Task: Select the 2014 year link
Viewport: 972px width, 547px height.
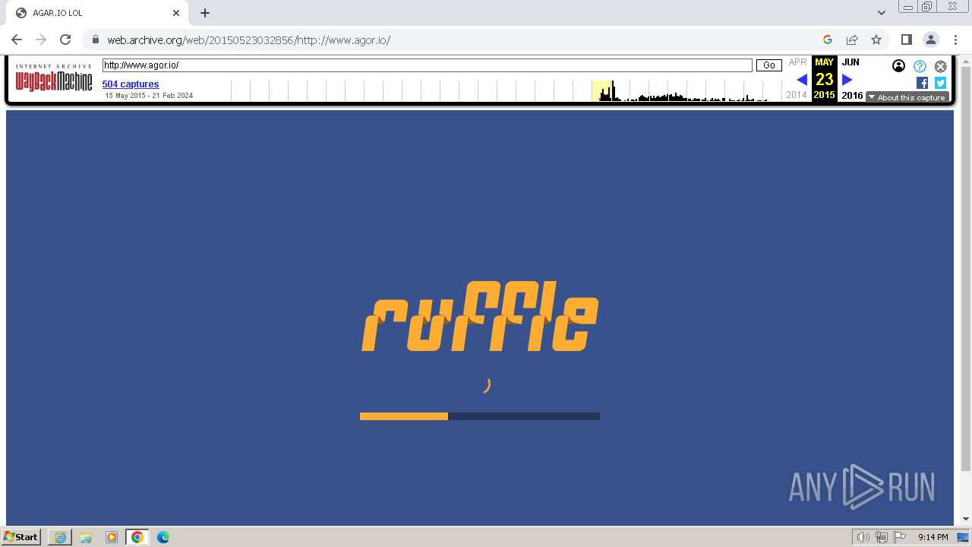Action: click(797, 95)
